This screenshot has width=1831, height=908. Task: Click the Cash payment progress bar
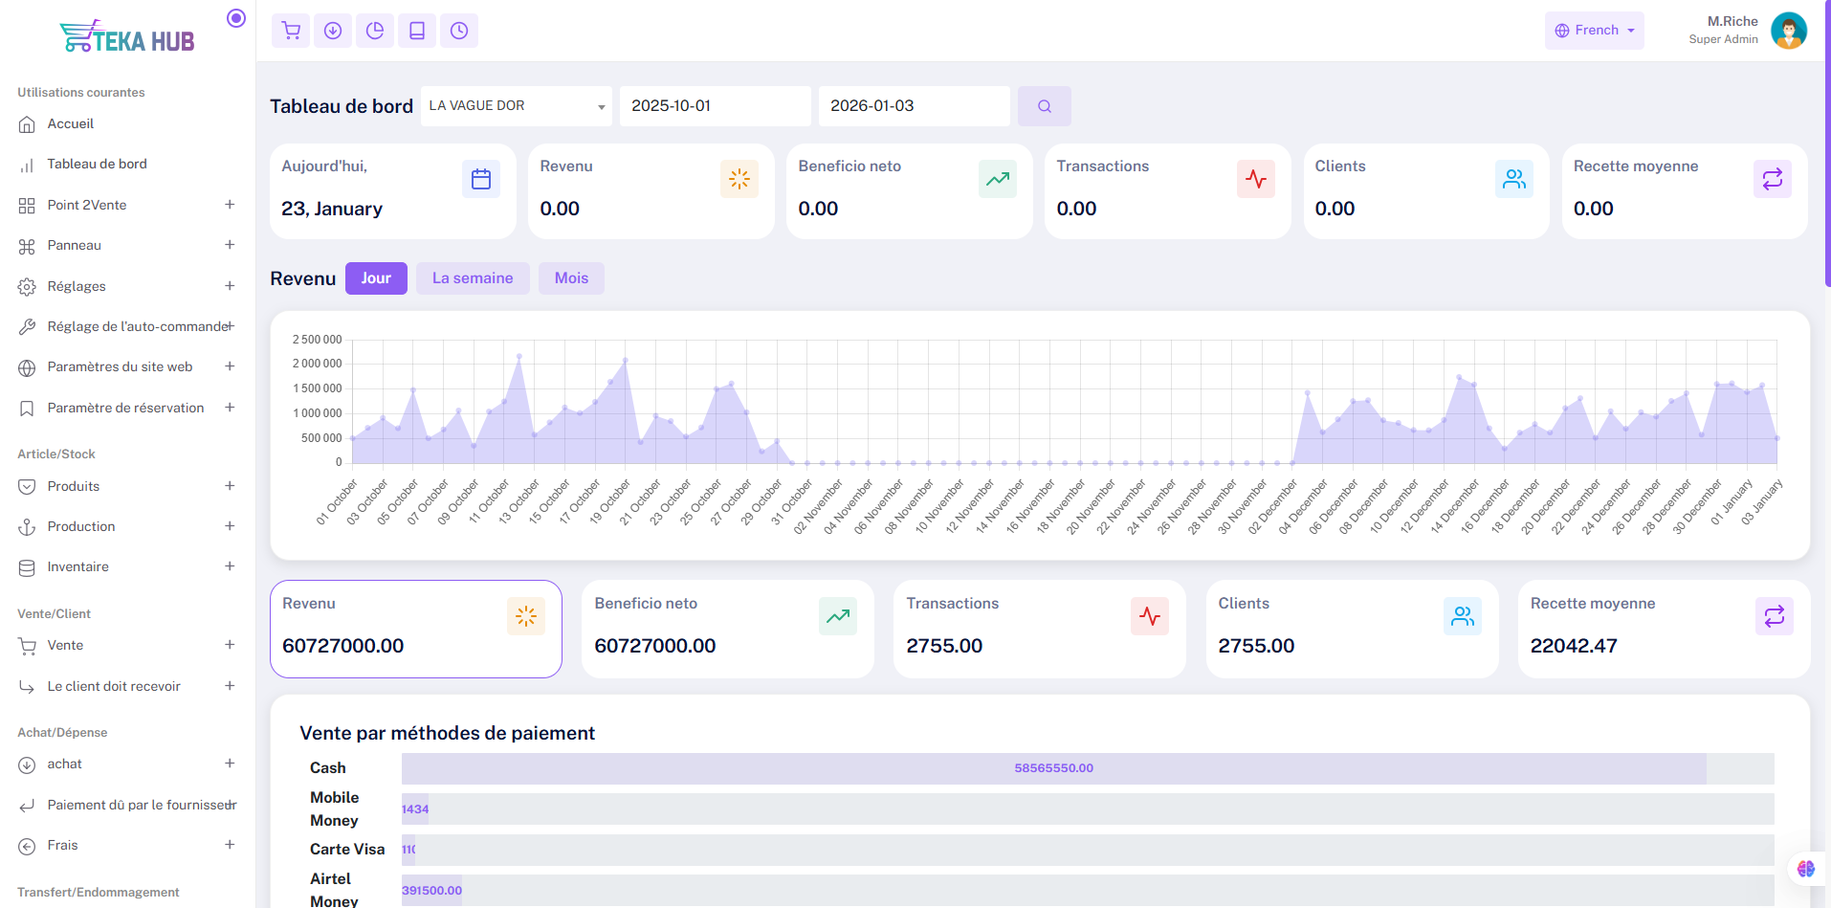tap(1088, 768)
